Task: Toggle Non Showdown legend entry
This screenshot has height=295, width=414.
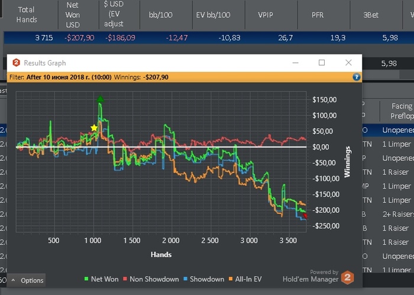Action: pyautogui.click(x=151, y=279)
